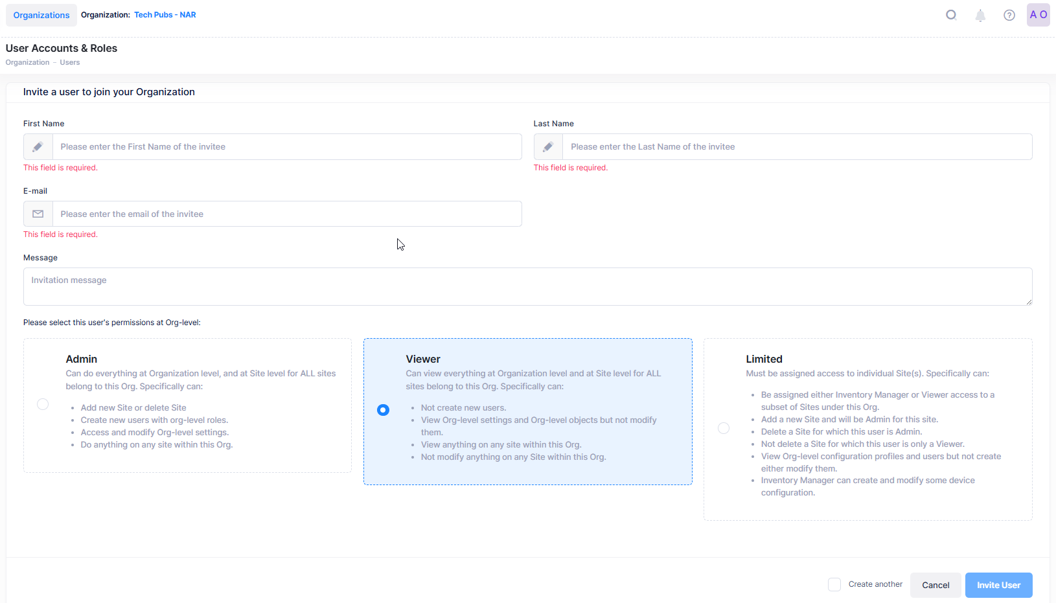Go to the Organization breadcrumb
This screenshot has height=603, width=1056.
(x=27, y=63)
